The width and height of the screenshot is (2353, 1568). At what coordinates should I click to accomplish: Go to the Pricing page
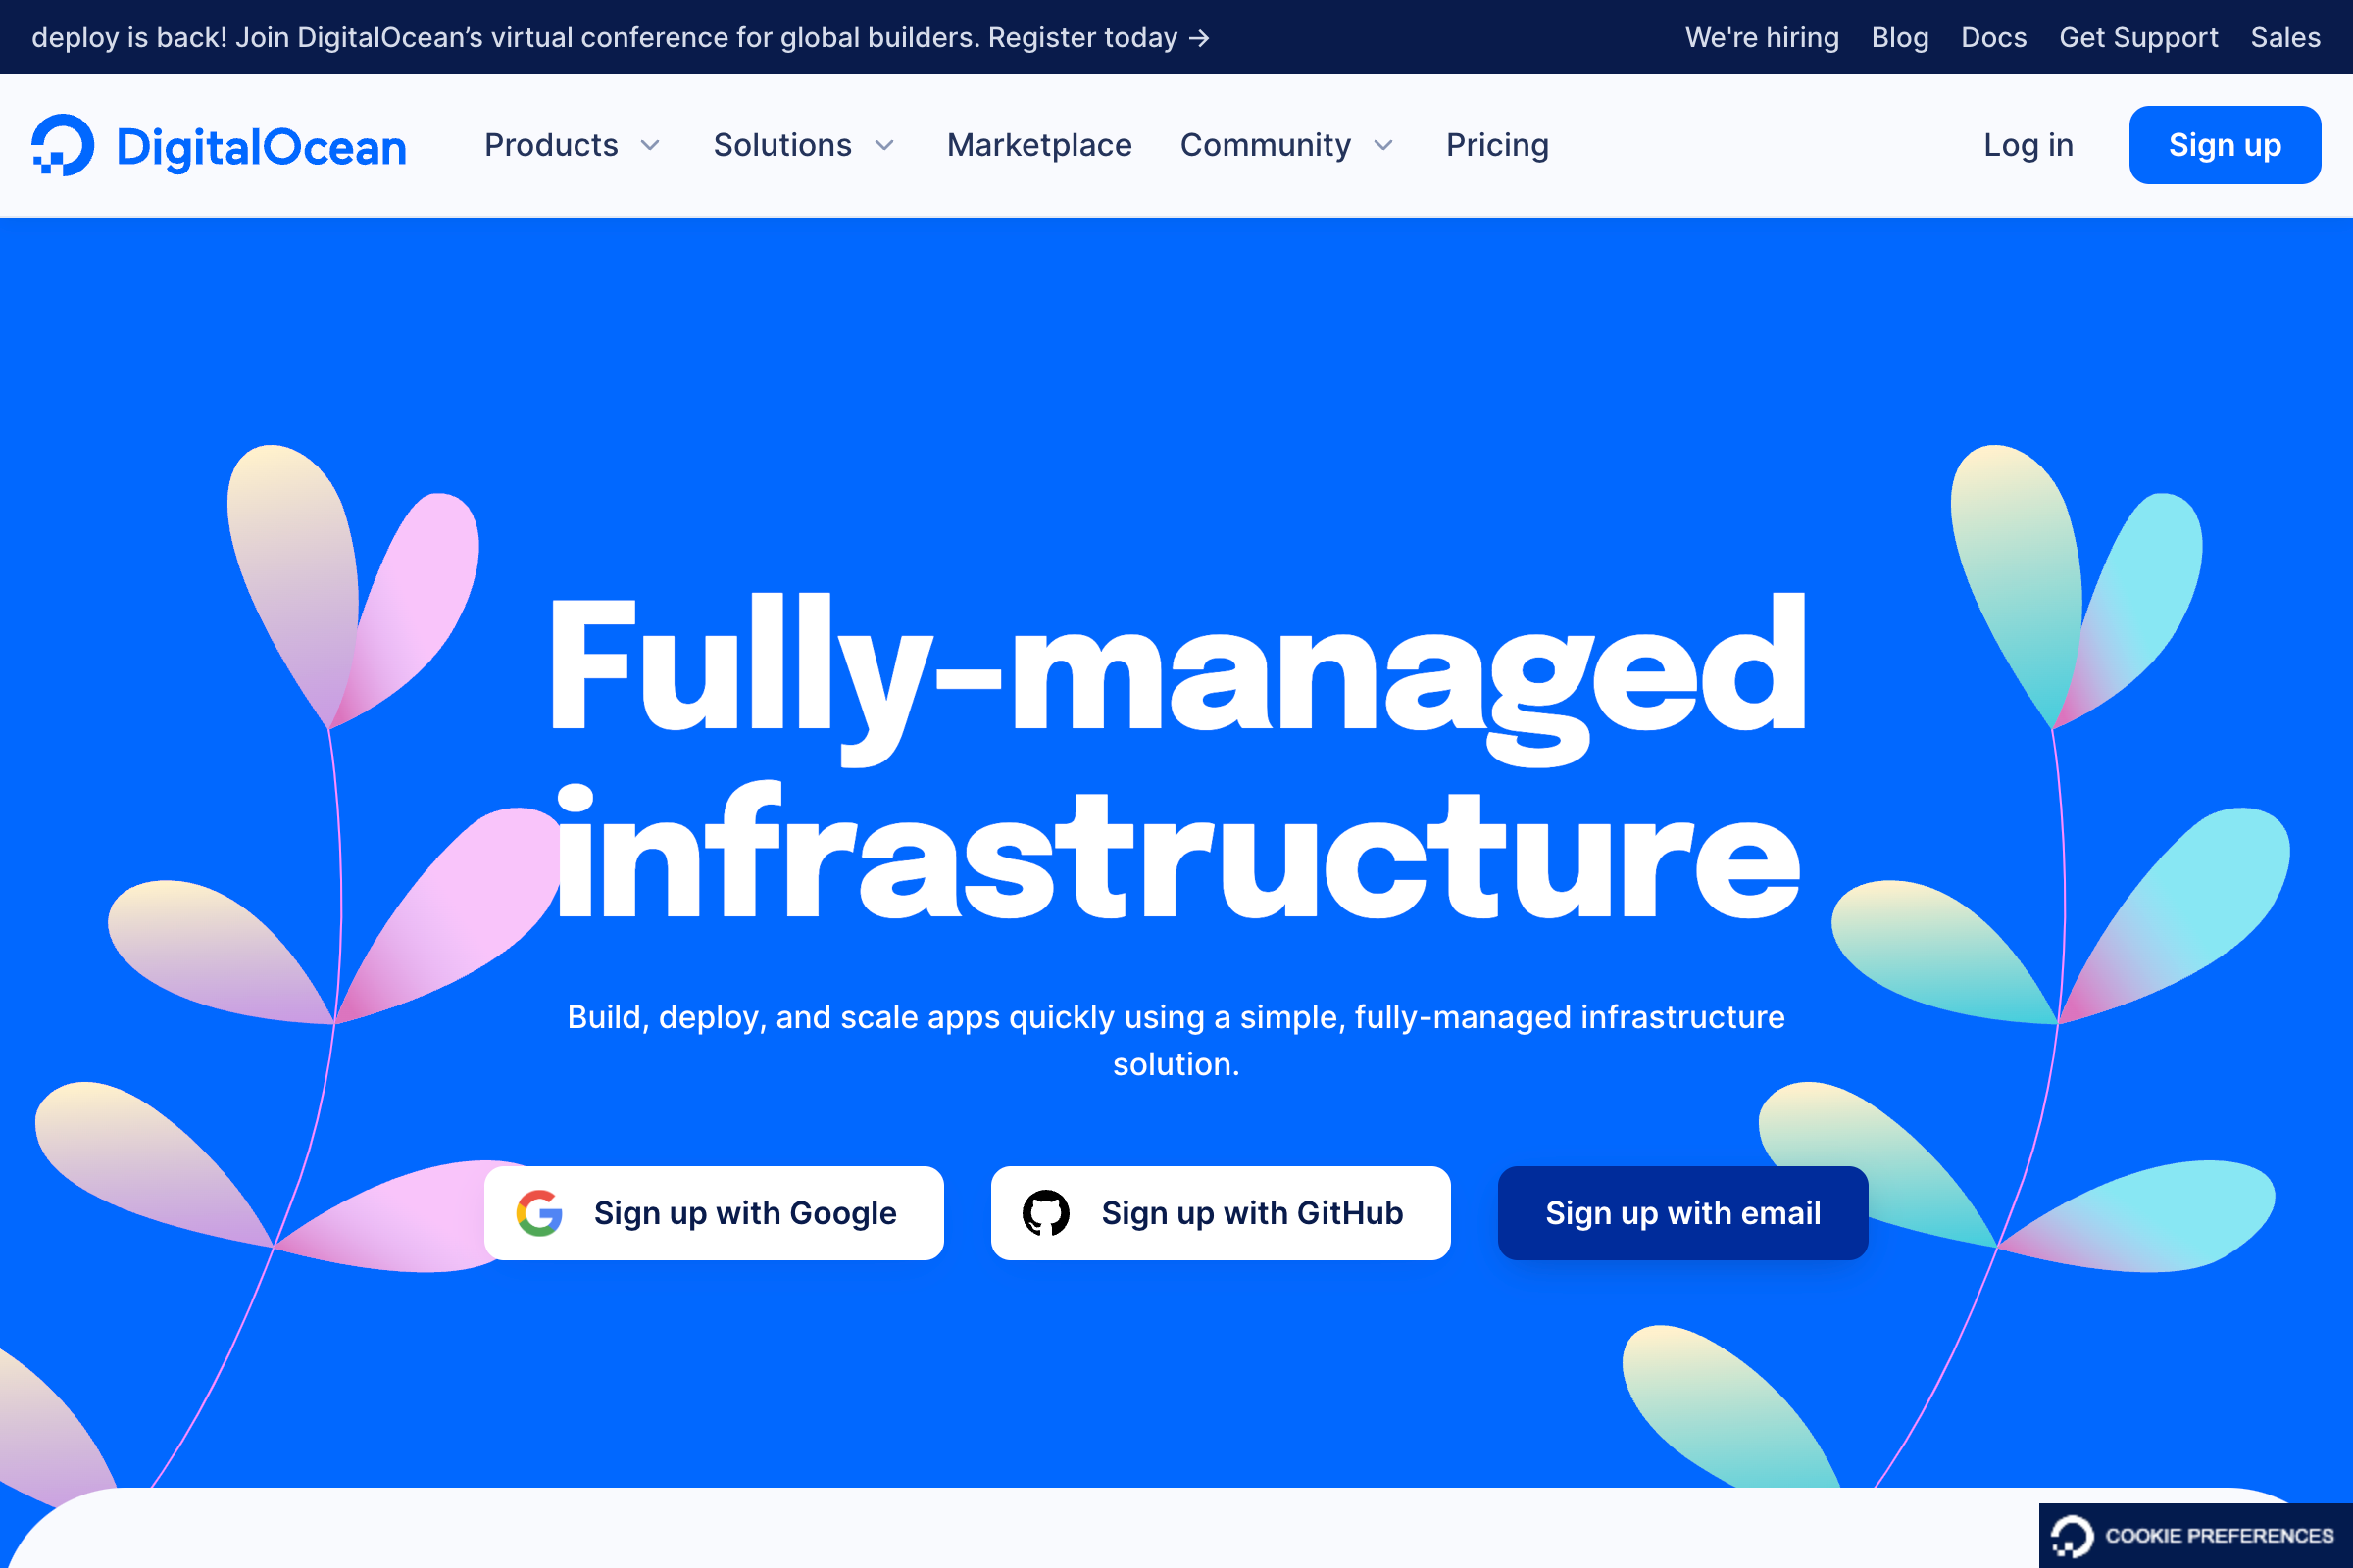coord(1497,146)
